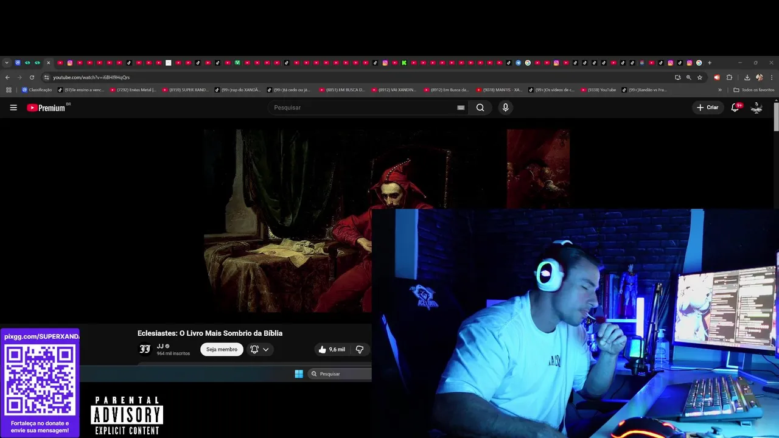Open the bookmarks bar apps grid icon
The width and height of the screenshot is (779, 438).
pos(9,90)
